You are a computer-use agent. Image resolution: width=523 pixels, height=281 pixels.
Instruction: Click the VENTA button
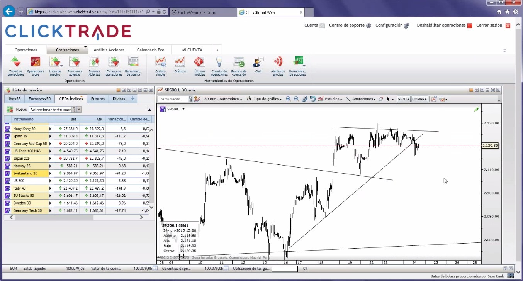[x=404, y=99]
